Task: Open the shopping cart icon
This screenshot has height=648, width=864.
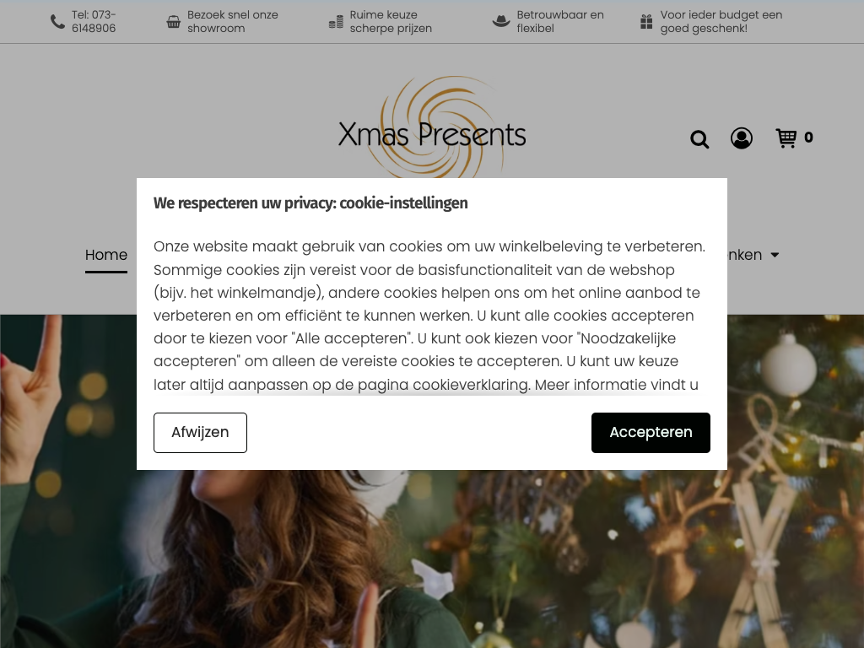Action: click(x=786, y=138)
